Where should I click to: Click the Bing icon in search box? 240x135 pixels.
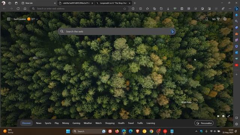pyautogui.click(x=172, y=31)
